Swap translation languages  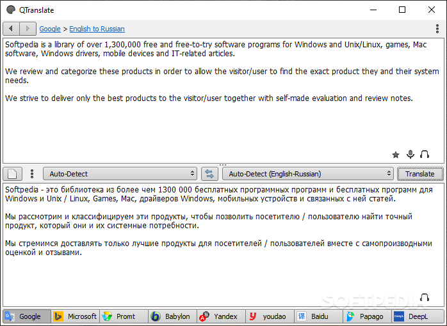pyautogui.click(x=209, y=174)
